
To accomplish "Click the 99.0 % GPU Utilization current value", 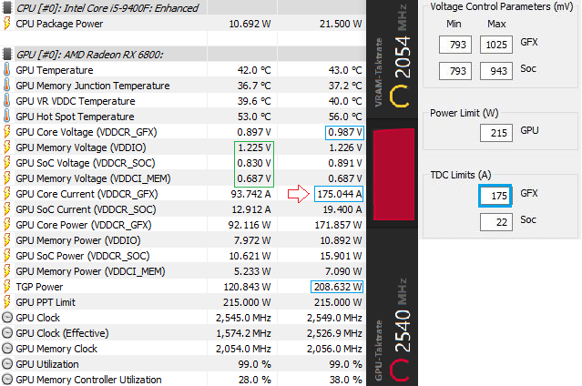I will (254, 364).
